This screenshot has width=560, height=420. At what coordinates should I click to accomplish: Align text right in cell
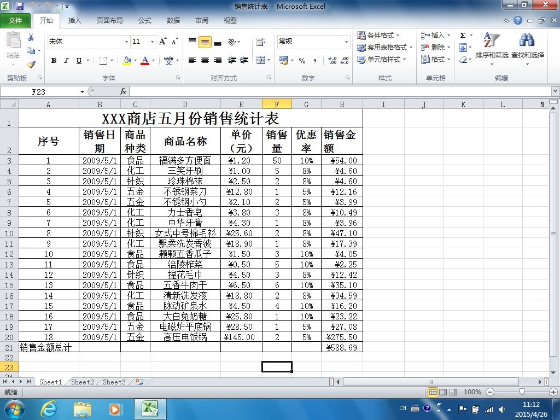click(218, 60)
